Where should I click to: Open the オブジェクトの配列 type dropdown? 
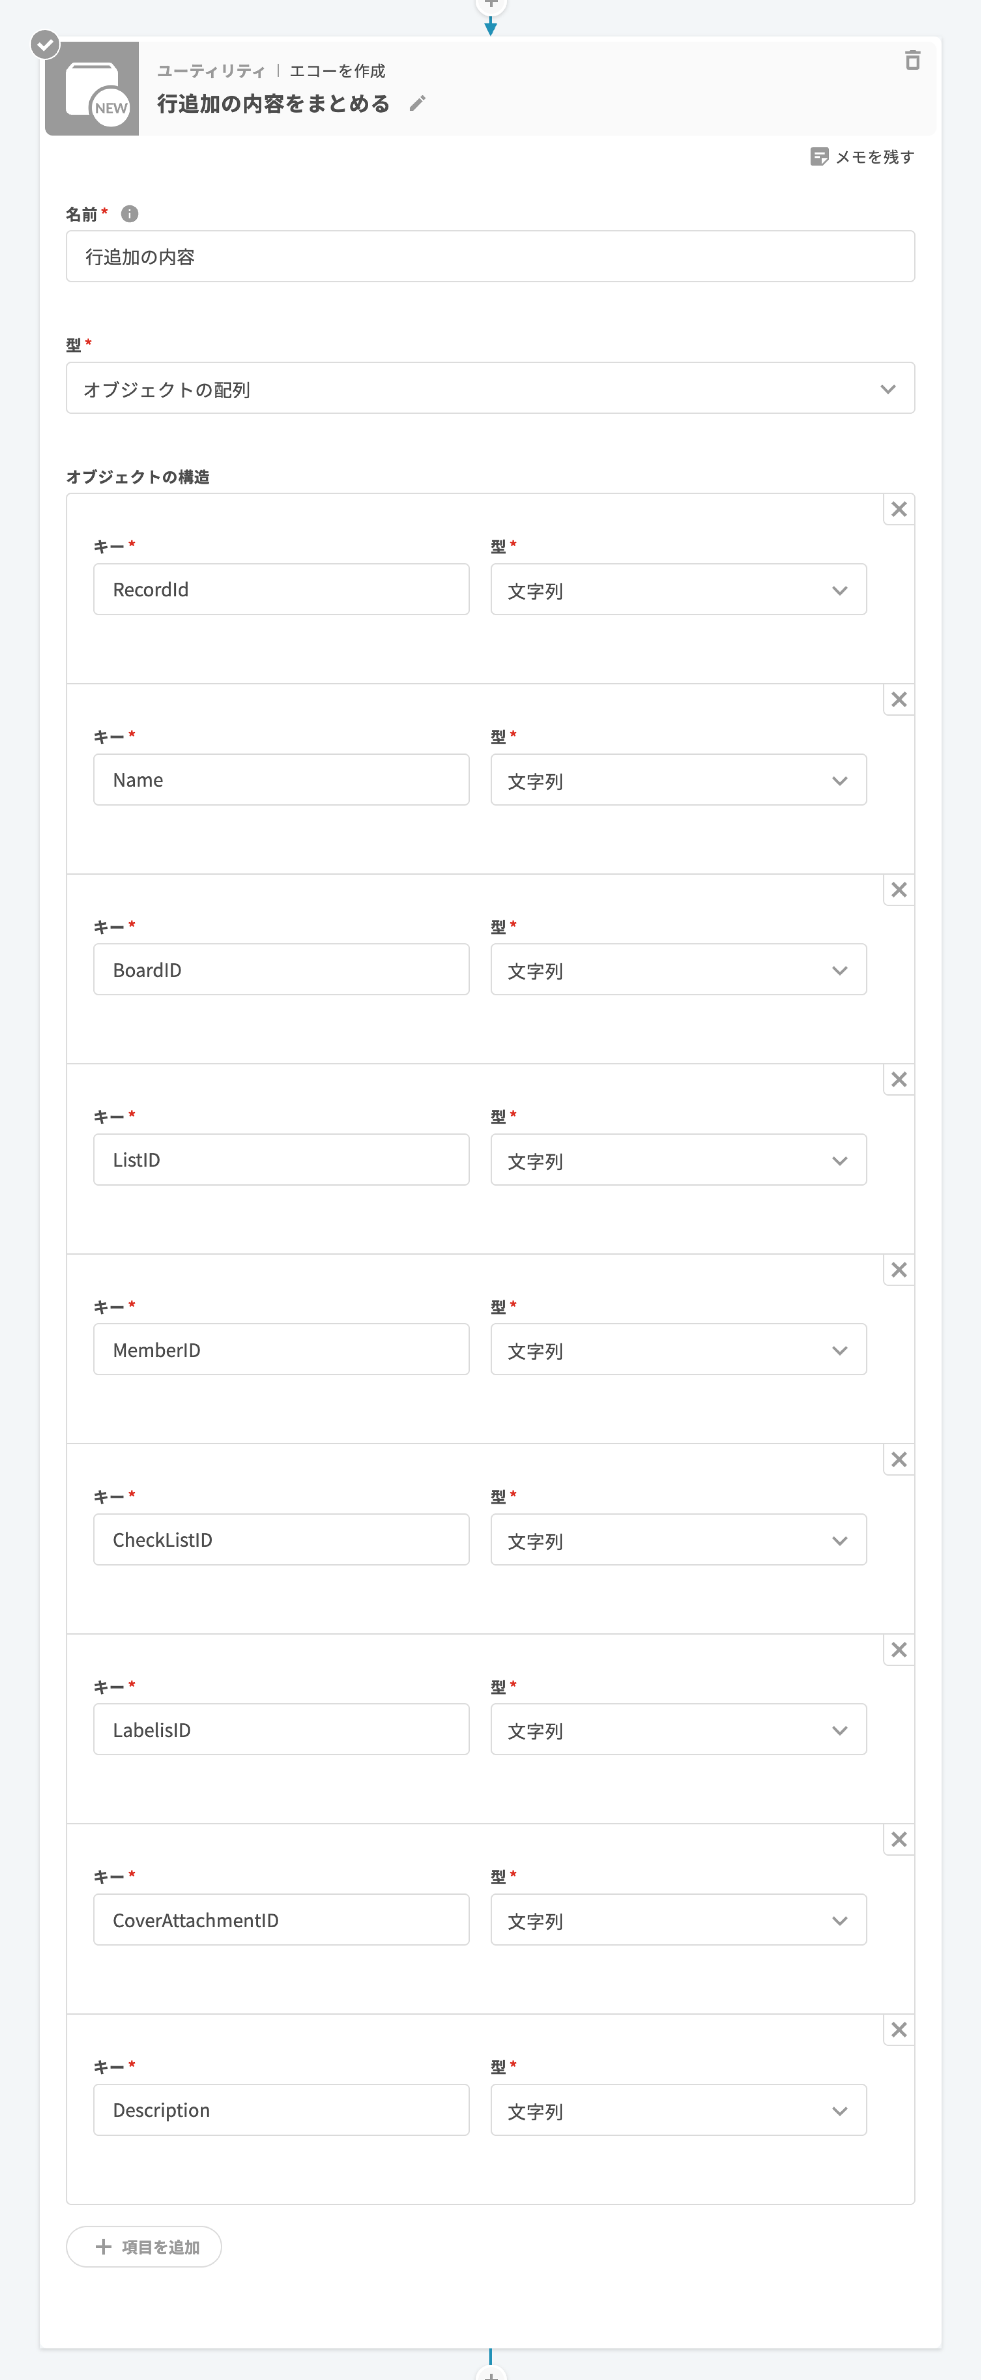click(490, 389)
